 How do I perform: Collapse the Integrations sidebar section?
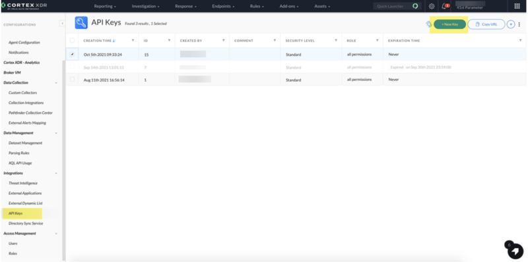pos(56,173)
